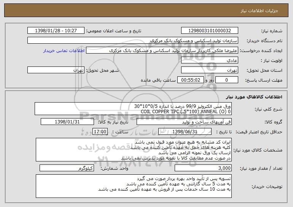
Task: Click the label تعداد / مقدار مورد نیاز
Action: pyautogui.click(x=261, y=168)
